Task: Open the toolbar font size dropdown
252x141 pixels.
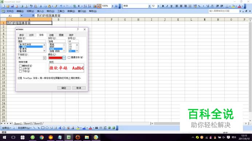Action: (x=158, y=6)
